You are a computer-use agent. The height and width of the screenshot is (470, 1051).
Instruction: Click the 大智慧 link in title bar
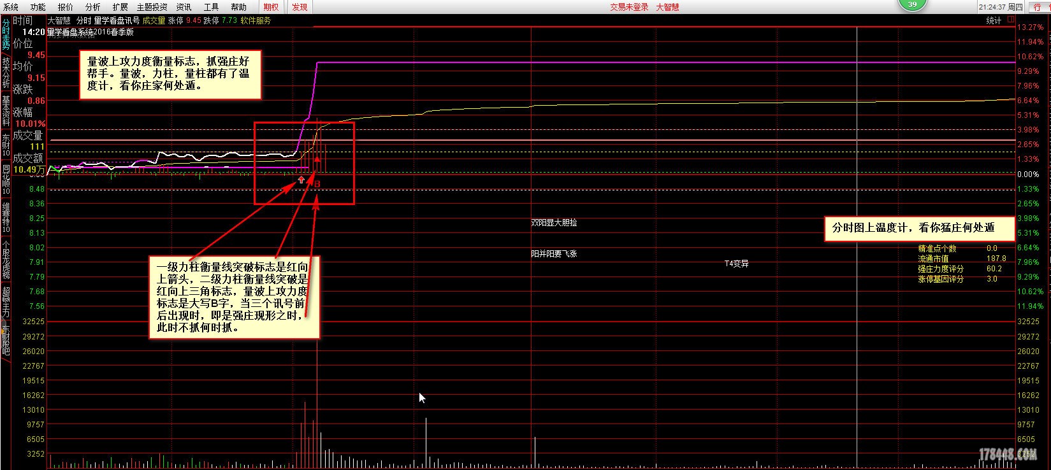point(667,7)
